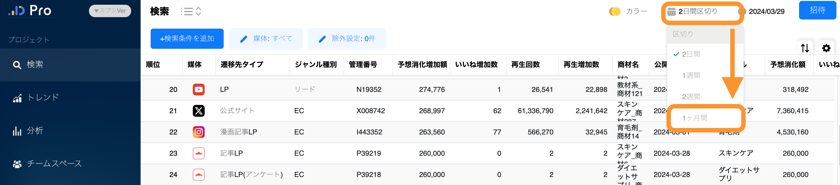Image resolution: width=840 pixels, height=185 pixels.
Task: Open the list view switcher beside 検索
Action: coord(191,12)
